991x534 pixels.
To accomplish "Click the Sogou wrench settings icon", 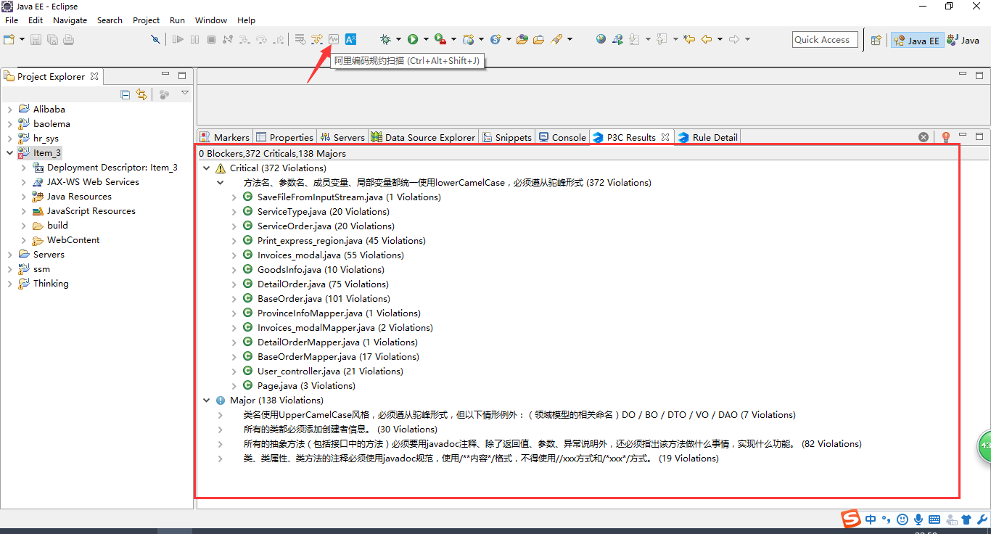I will (982, 519).
